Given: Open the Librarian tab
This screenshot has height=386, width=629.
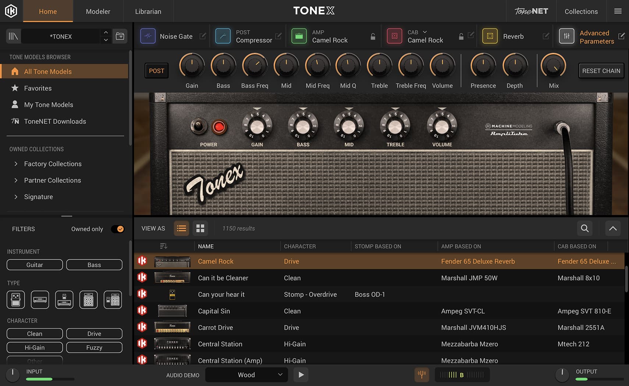Looking at the screenshot, I should (148, 11).
